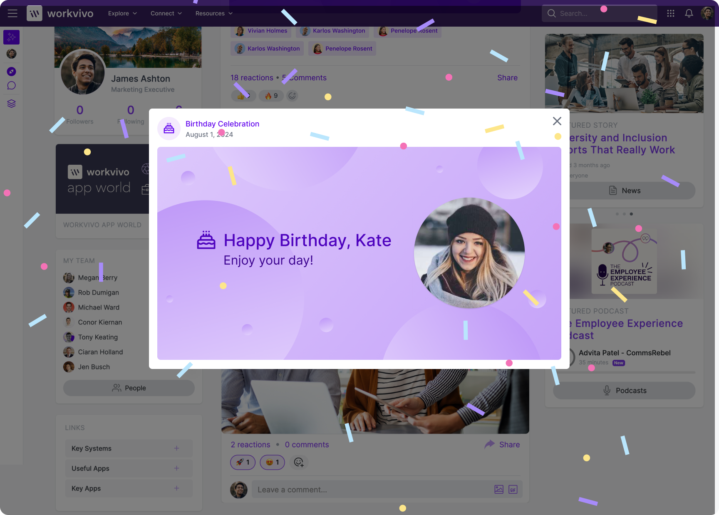View the 0 comments link
Screen dimensions: 719x515
[x=307, y=445]
